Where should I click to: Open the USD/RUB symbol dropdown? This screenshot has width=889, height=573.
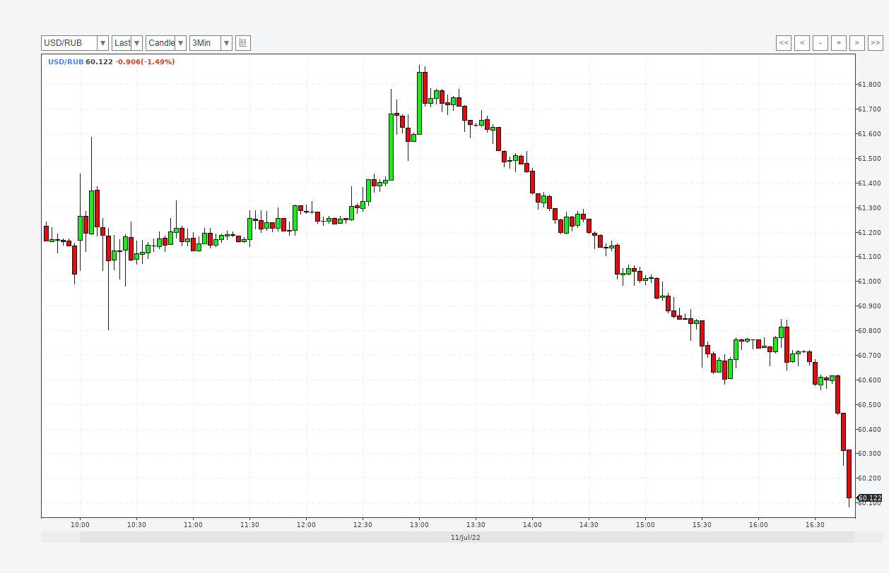(75, 43)
